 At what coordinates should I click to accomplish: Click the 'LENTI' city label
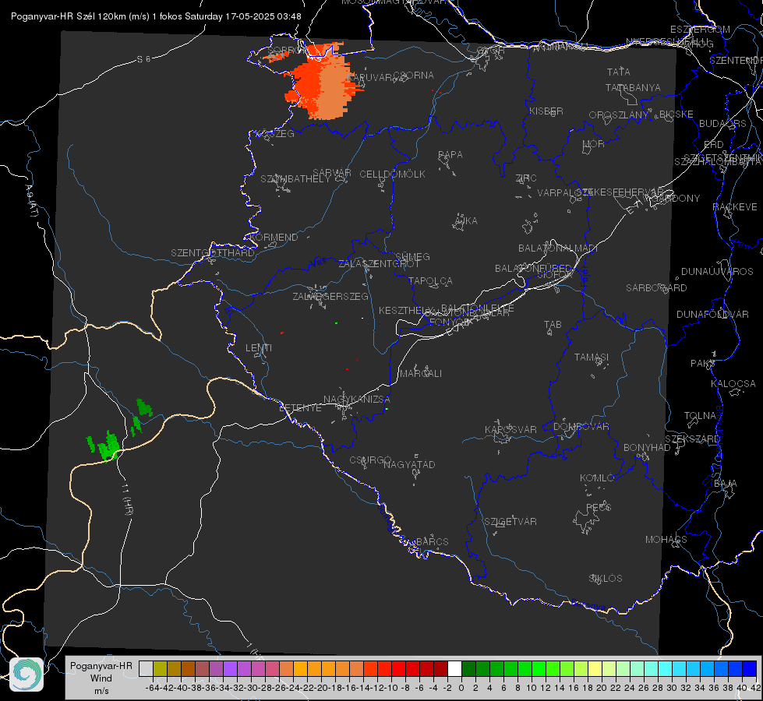coord(259,348)
